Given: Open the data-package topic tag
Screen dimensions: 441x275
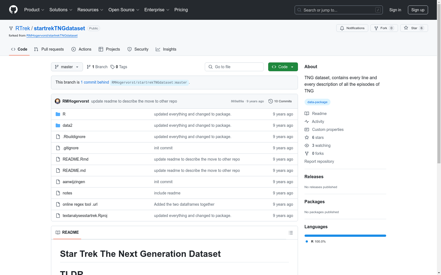Looking at the screenshot, I should coord(318,102).
